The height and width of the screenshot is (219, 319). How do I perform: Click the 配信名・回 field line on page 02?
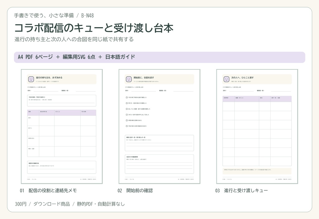(183, 91)
